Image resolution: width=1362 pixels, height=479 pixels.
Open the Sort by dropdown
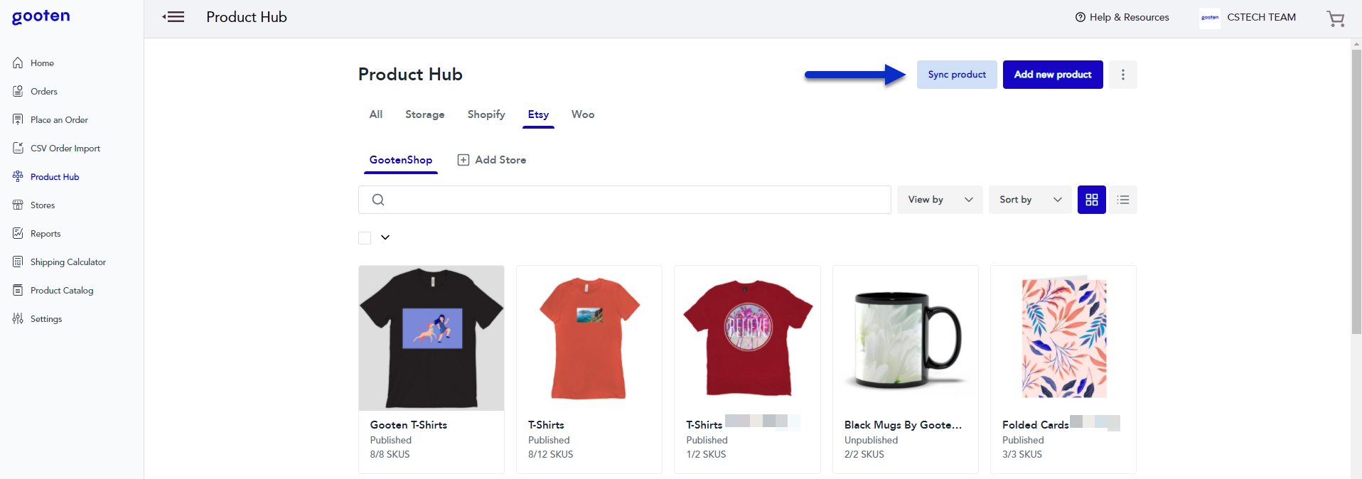click(x=1030, y=200)
